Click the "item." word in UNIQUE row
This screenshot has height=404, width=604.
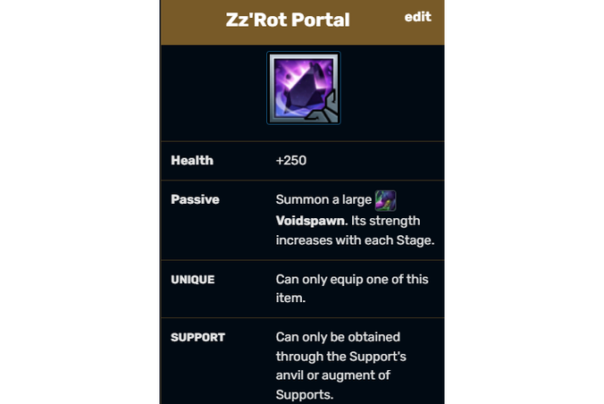[x=290, y=298]
